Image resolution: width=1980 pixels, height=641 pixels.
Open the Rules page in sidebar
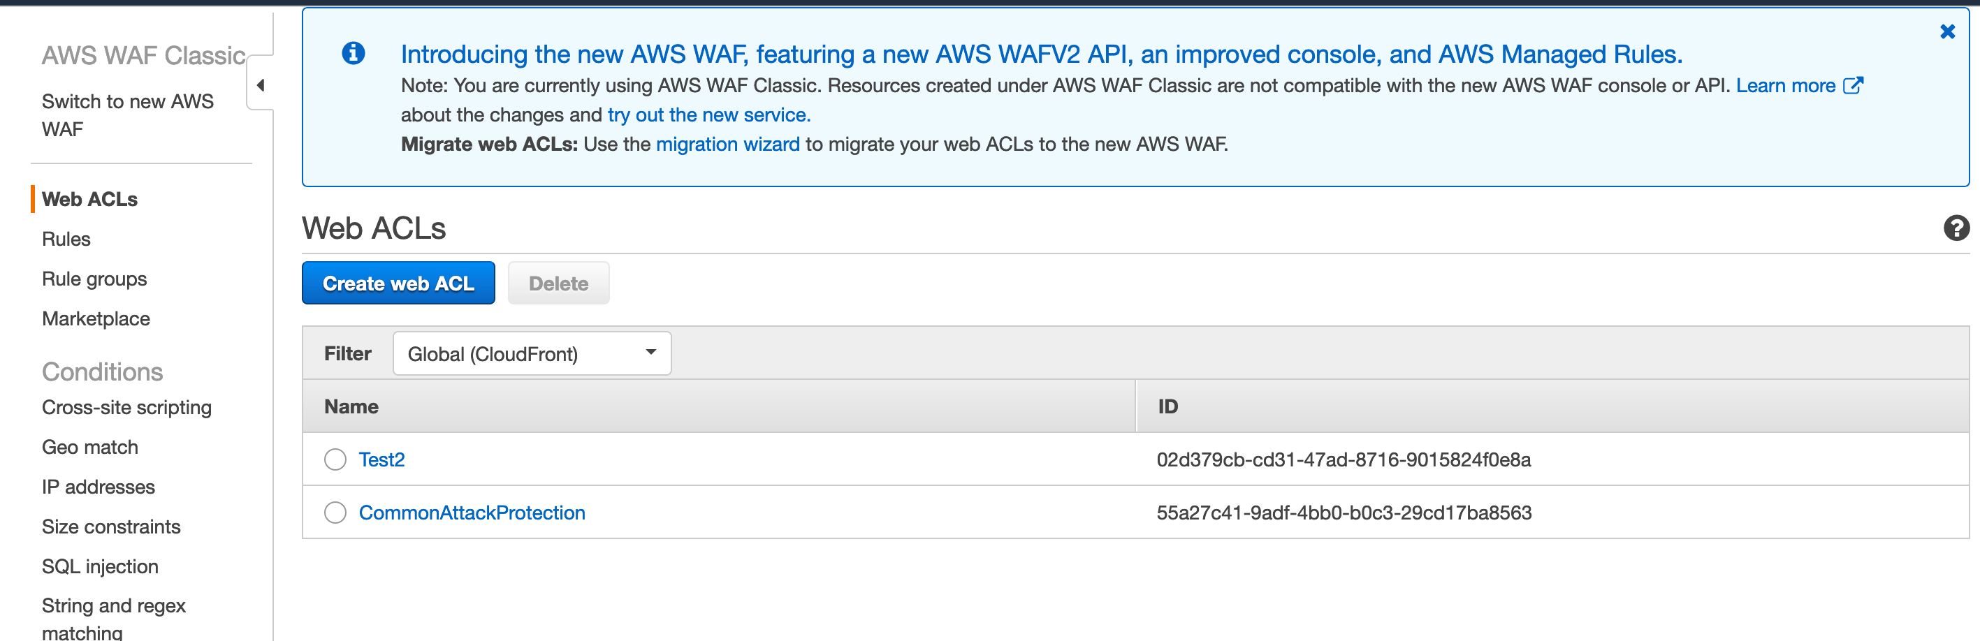(66, 239)
